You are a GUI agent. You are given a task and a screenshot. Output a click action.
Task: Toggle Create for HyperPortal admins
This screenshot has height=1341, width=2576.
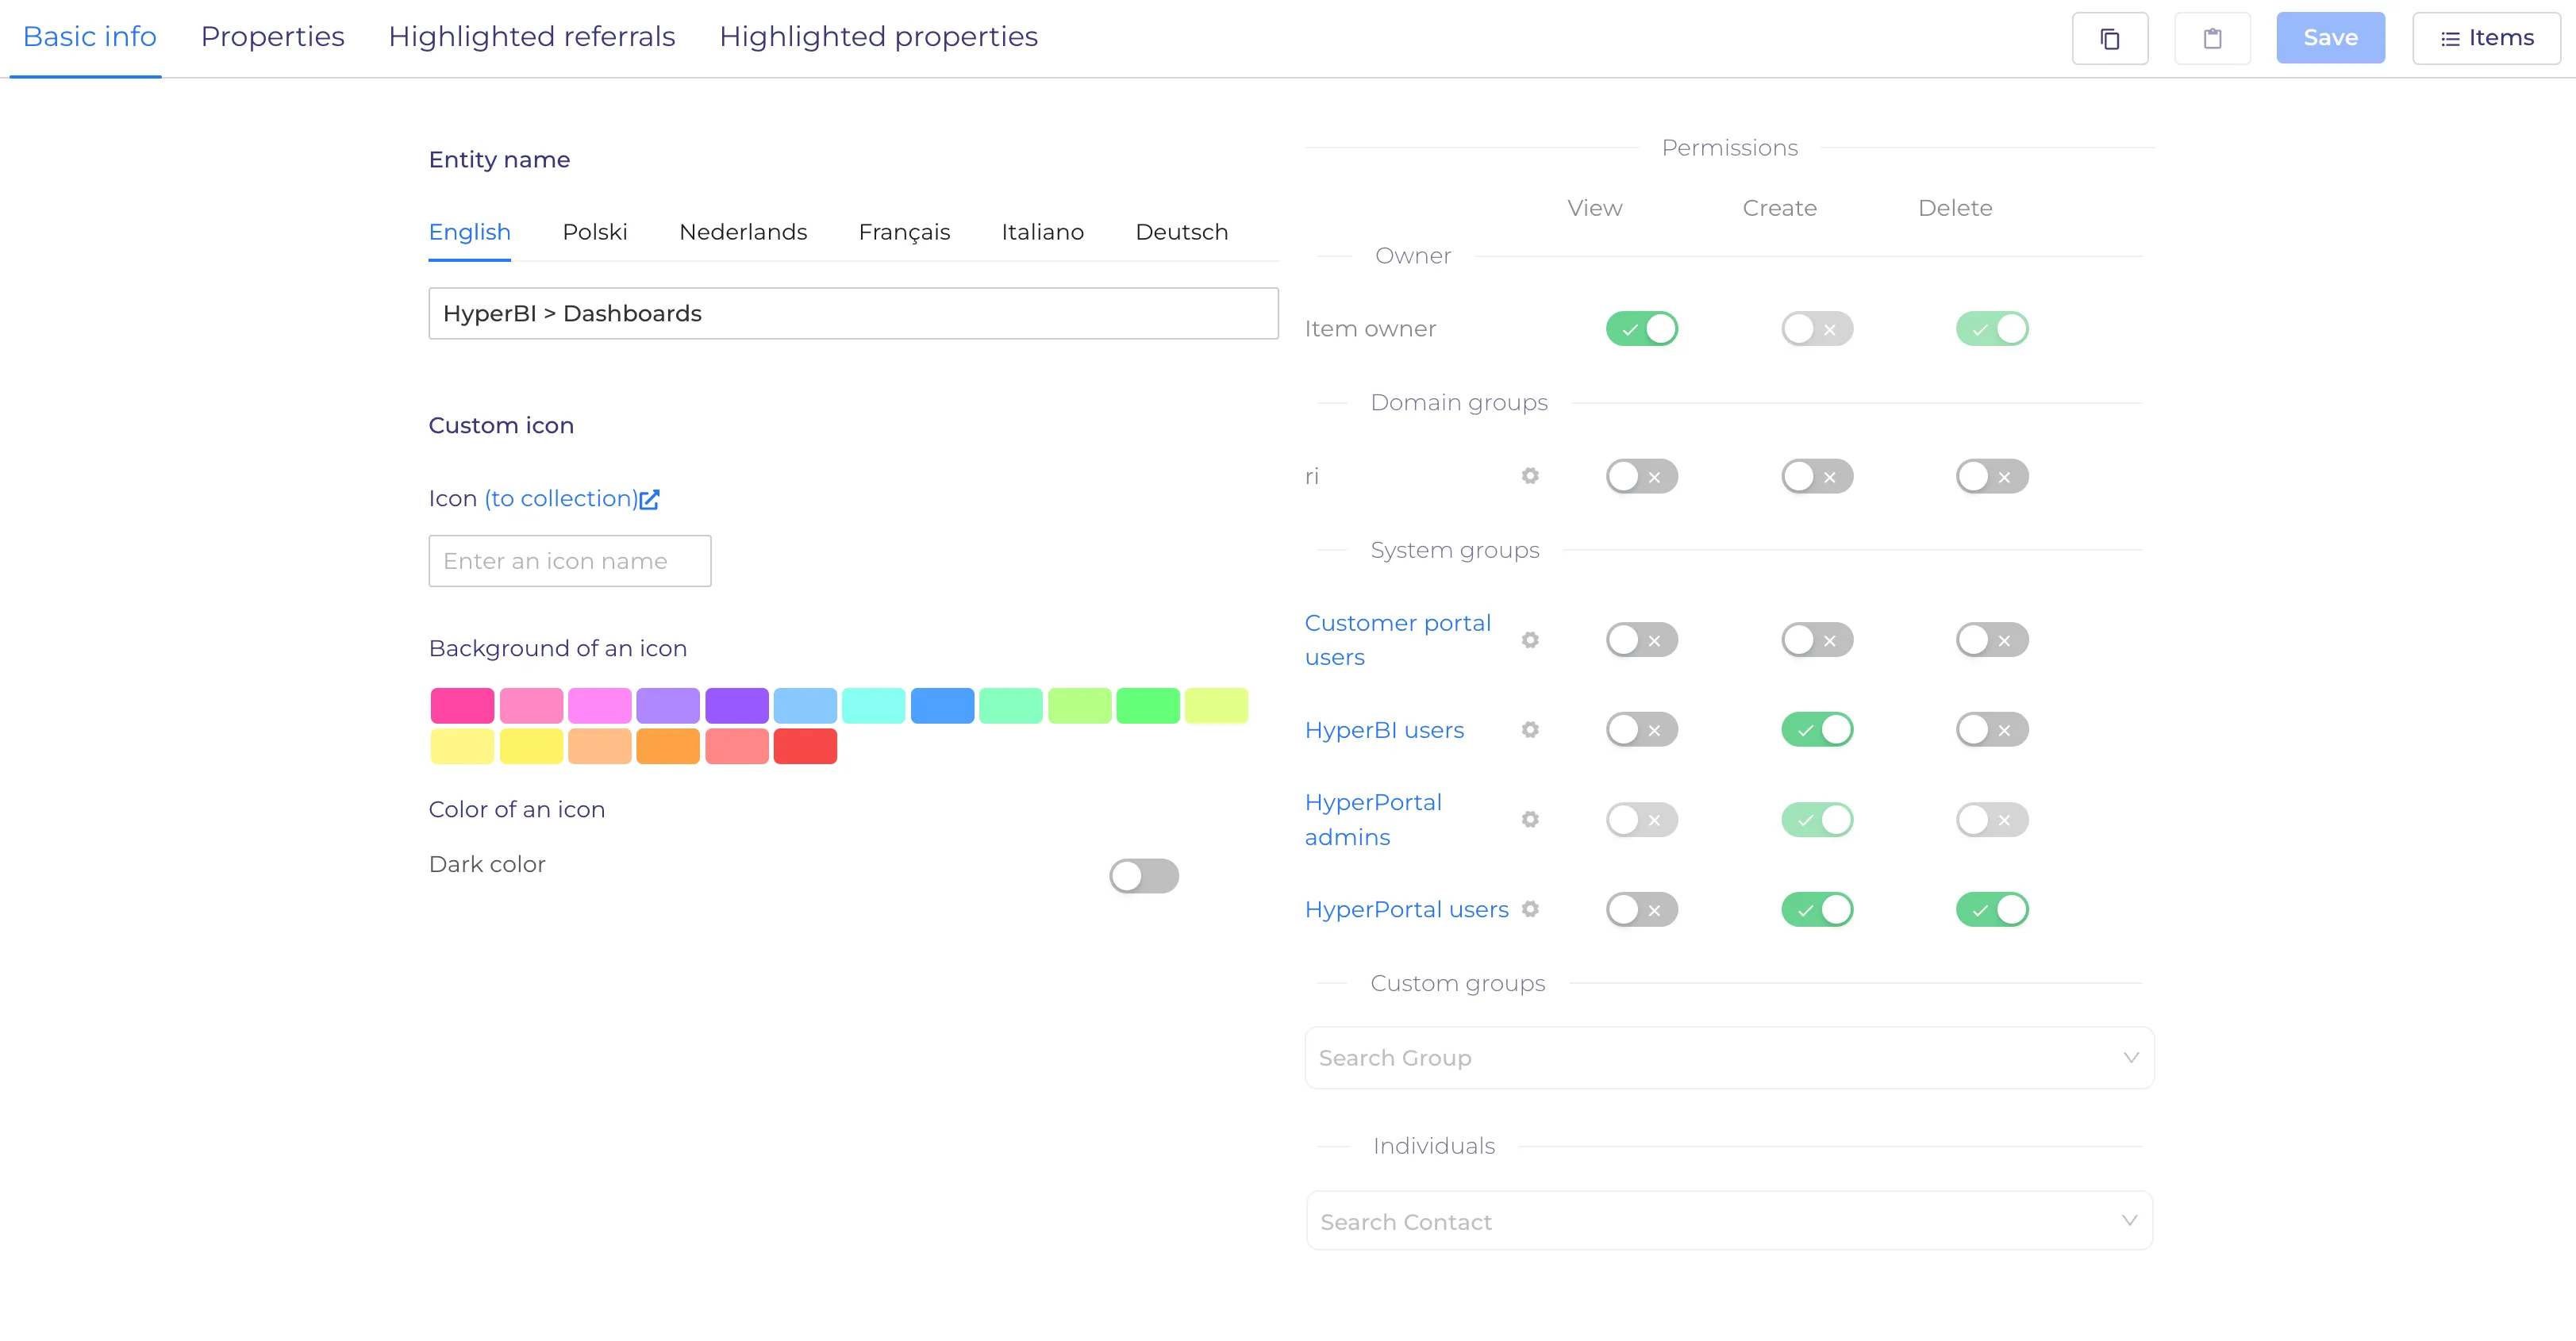pos(1817,820)
